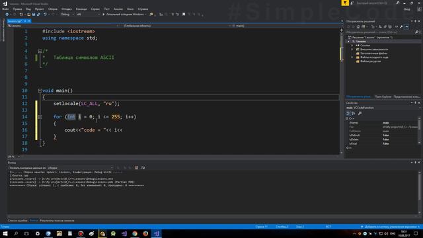This screenshot has width=423, height=238.
Task: Open the x86 platform dropdown
Action: (88, 15)
